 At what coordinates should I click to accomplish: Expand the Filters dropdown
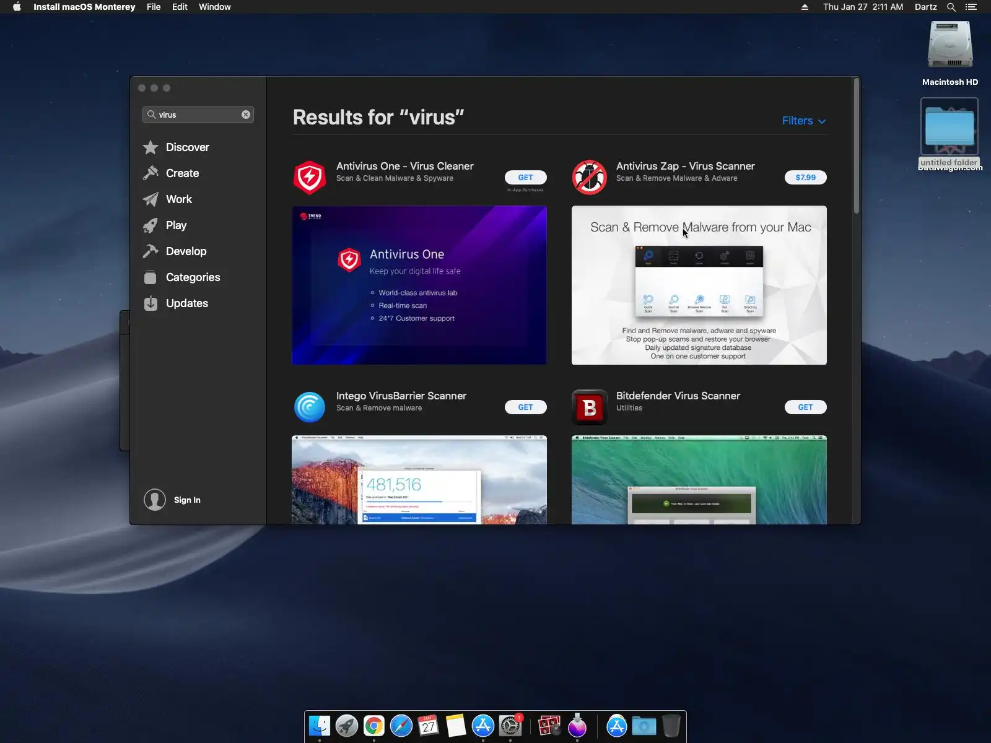[804, 121]
